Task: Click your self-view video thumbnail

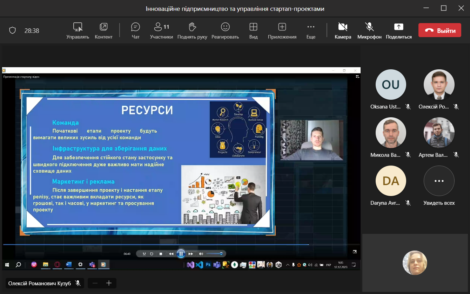Action: tap(415, 263)
